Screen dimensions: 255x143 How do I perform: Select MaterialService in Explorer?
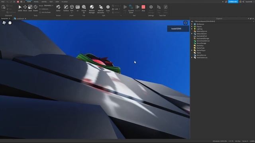pos(202,31)
